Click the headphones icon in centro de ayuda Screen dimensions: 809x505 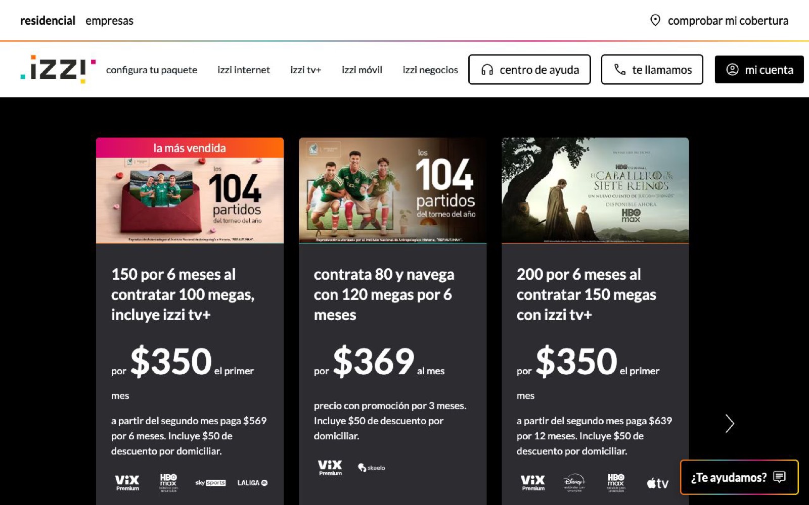coord(487,70)
